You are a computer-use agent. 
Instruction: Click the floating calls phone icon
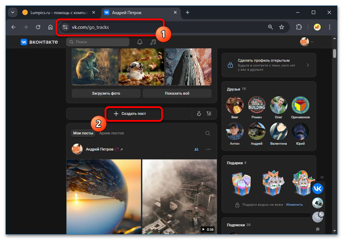coord(318,217)
